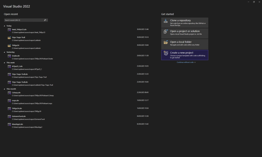Open the IKTpe25_1.sln recent solution
Image resolution: width=262 pixels, height=157 pixels.
point(17,66)
